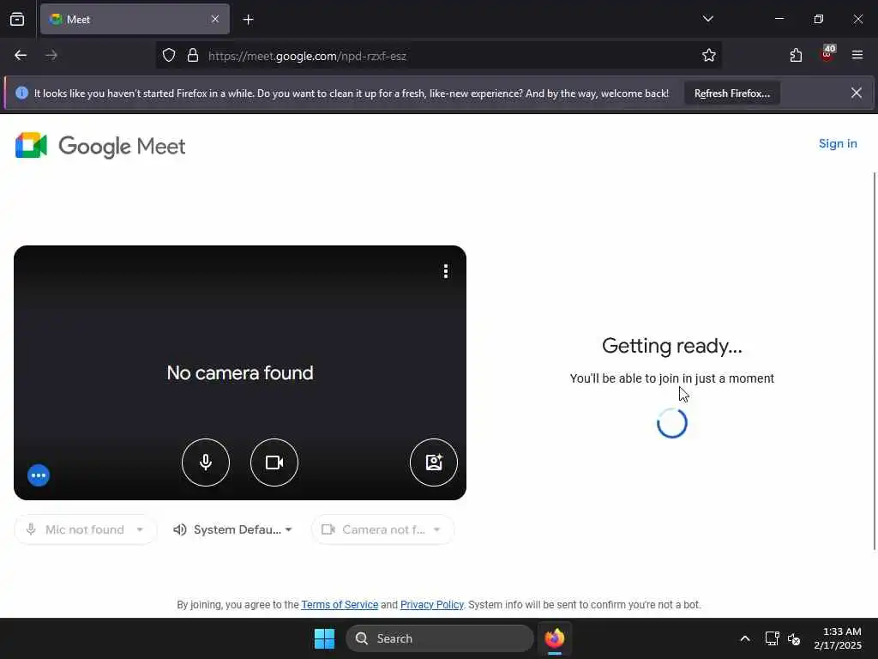
Task: Open backgrounds and effects button
Action: pyautogui.click(x=434, y=463)
